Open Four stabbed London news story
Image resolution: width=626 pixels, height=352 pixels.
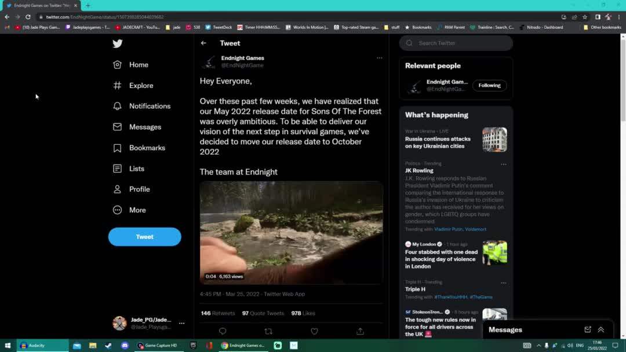point(441,259)
